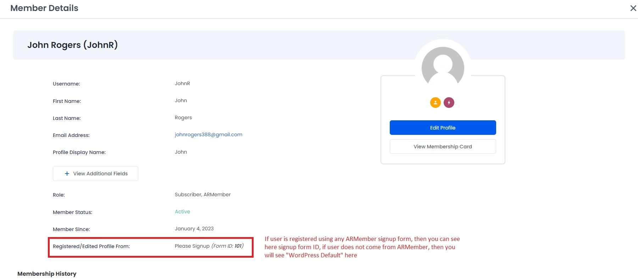Screen dimensions: 638x280
Task: Click the Email Address: label
Action: point(71,135)
